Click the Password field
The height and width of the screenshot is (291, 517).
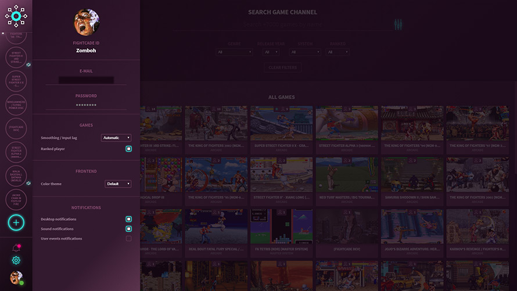[x=86, y=105]
